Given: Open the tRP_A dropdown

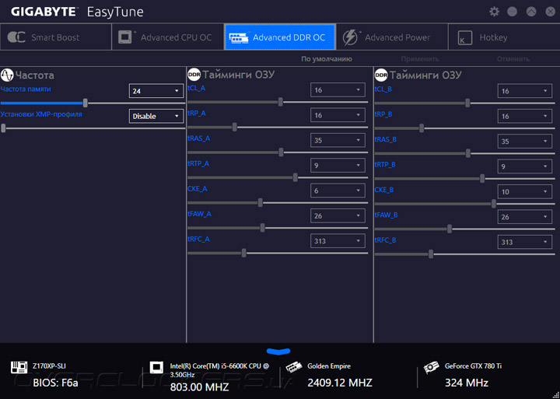Looking at the screenshot, I should [x=338, y=115].
